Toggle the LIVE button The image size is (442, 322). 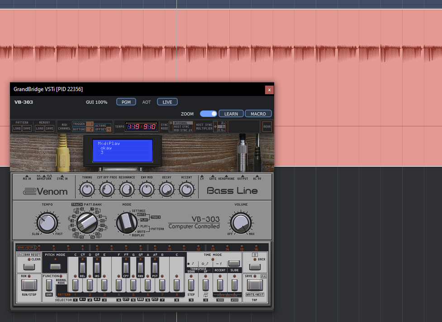(x=167, y=102)
